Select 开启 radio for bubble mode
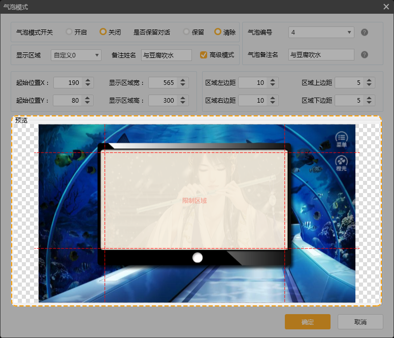 pyautogui.click(x=70, y=32)
